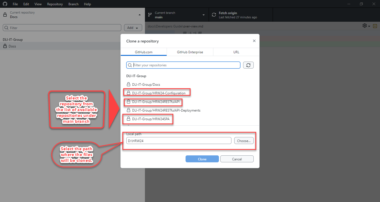Open the Branch menu
The height and width of the screenshot is (202, 380).
[73, 4]
